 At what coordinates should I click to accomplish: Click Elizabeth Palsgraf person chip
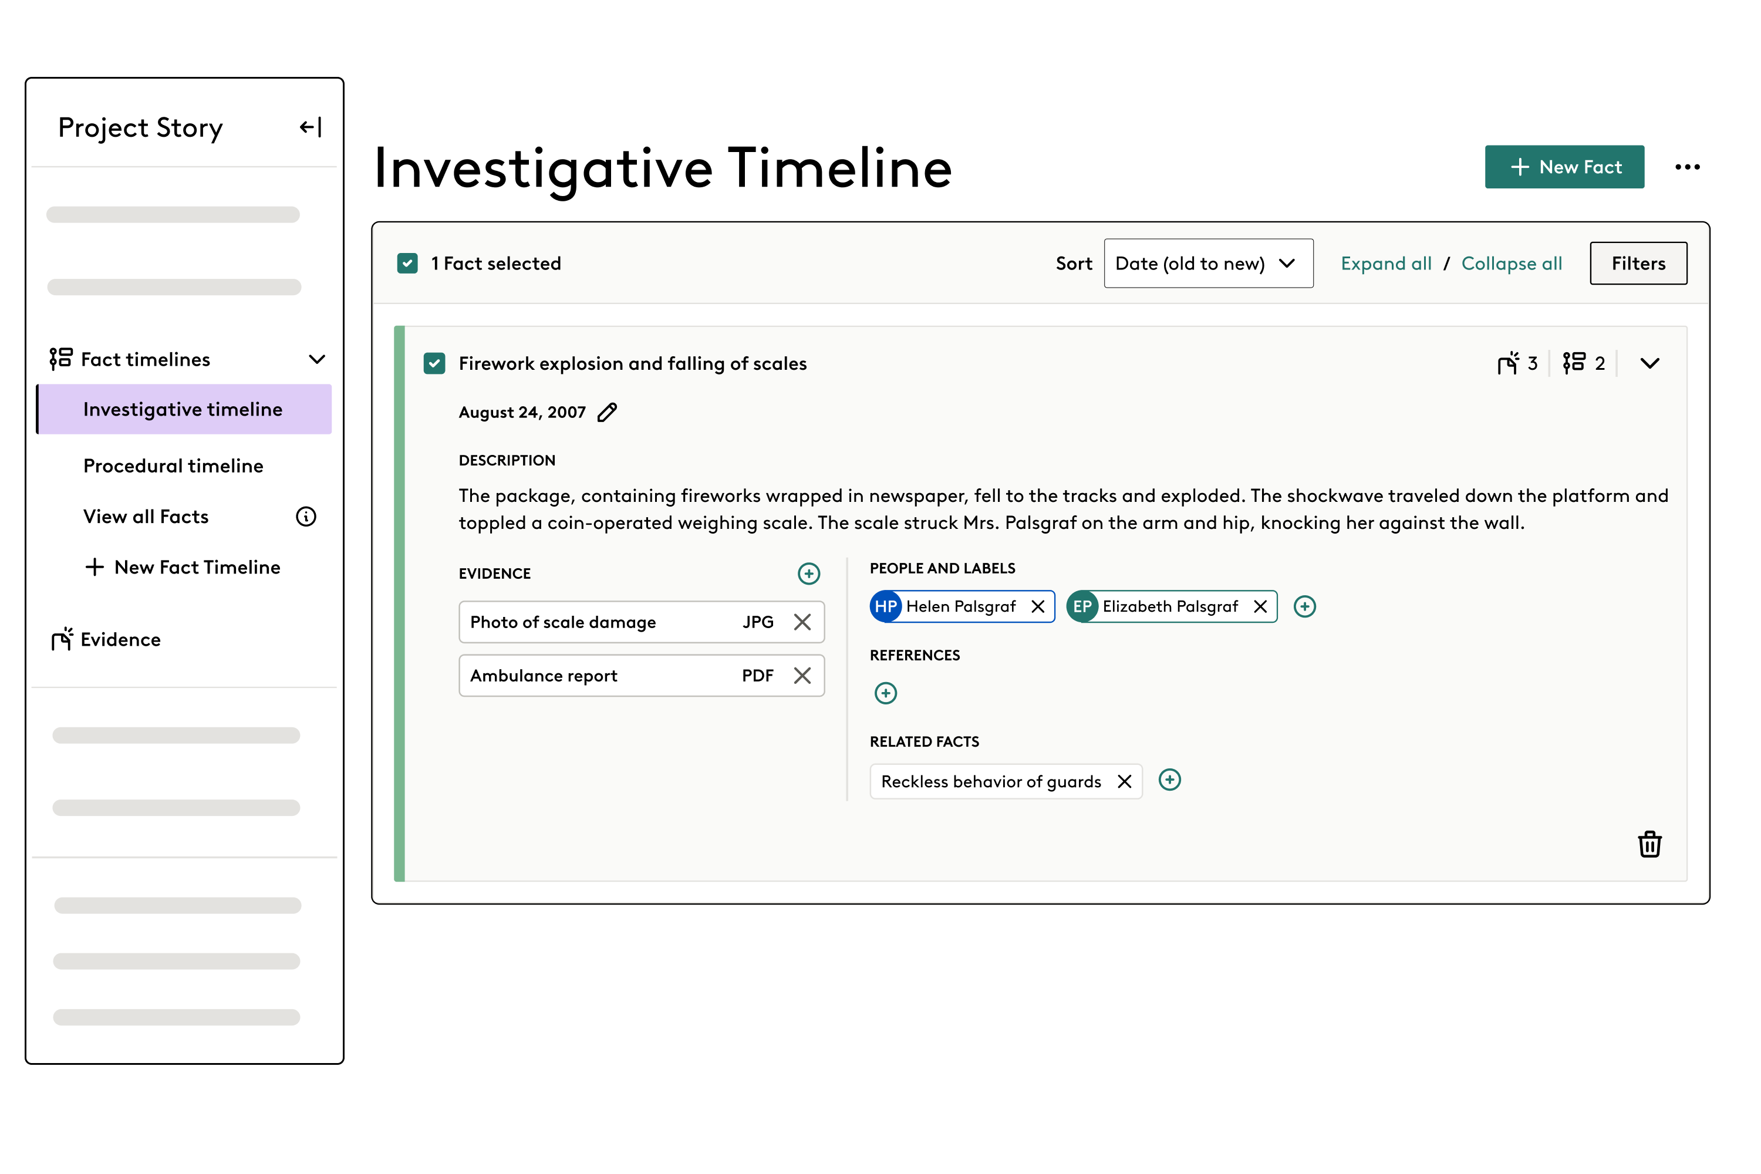(x=1171, y=606)
